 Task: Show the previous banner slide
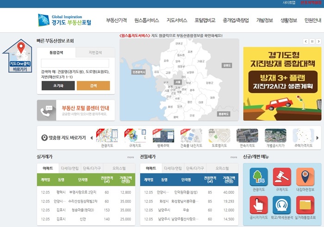coord(305,41)
